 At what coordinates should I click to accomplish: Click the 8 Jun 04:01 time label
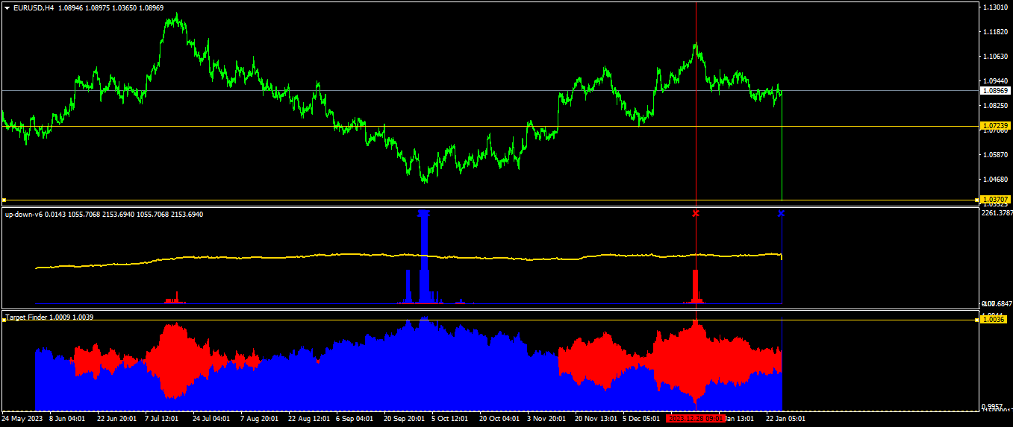66,418
